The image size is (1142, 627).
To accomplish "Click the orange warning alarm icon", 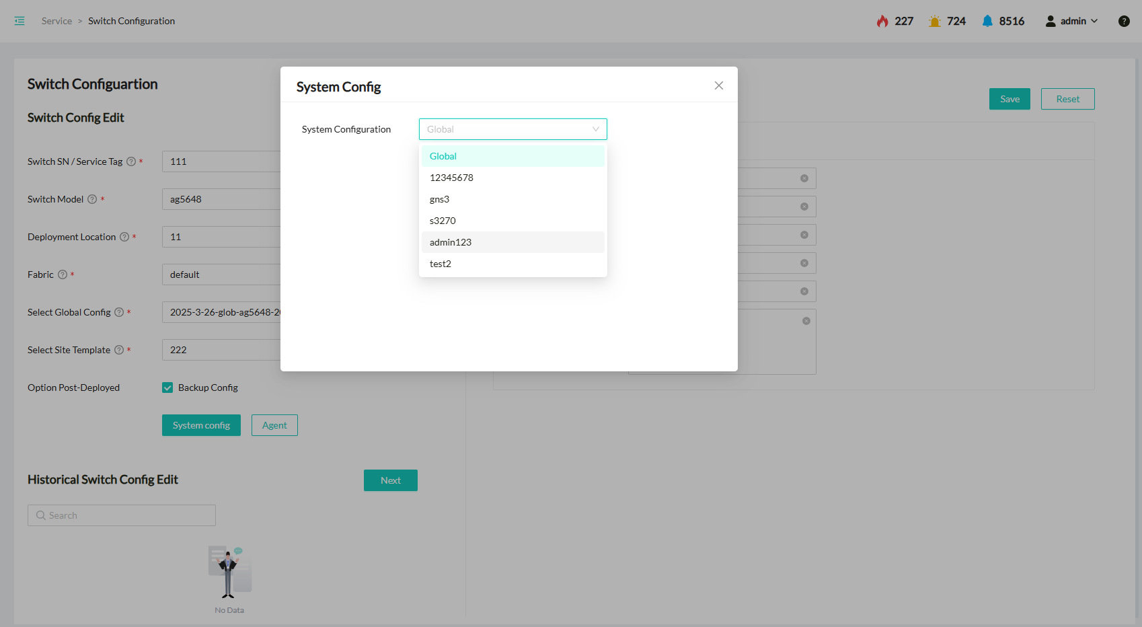I will 934,21.
